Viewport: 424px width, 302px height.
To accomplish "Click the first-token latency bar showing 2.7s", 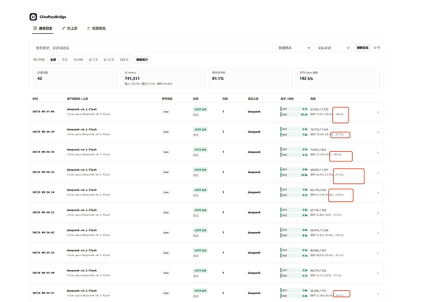I will 294,109.
